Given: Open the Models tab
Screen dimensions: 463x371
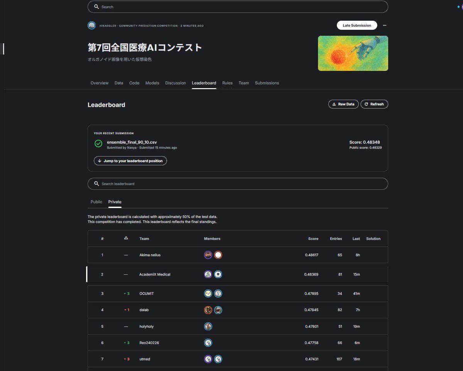Looking at the screenshot, I should (x=152, y=83).
